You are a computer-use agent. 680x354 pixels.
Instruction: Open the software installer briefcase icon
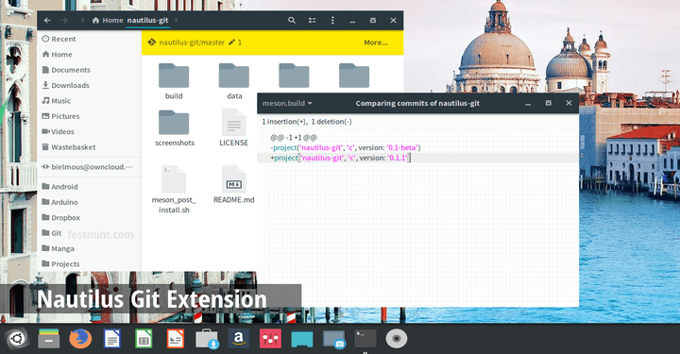point(207,338)
